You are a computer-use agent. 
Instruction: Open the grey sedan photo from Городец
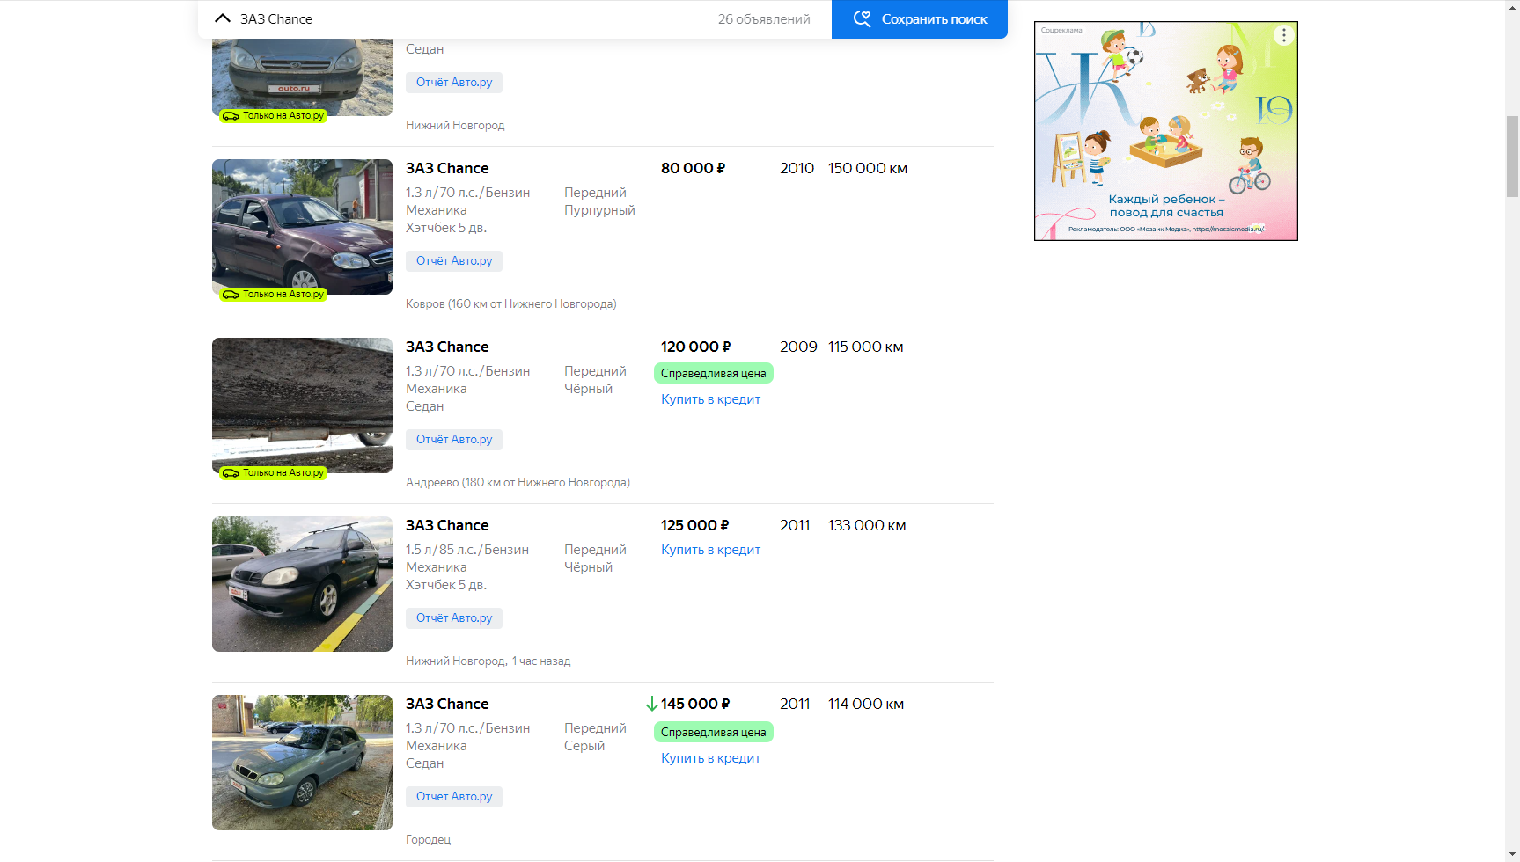coord(302,762)
